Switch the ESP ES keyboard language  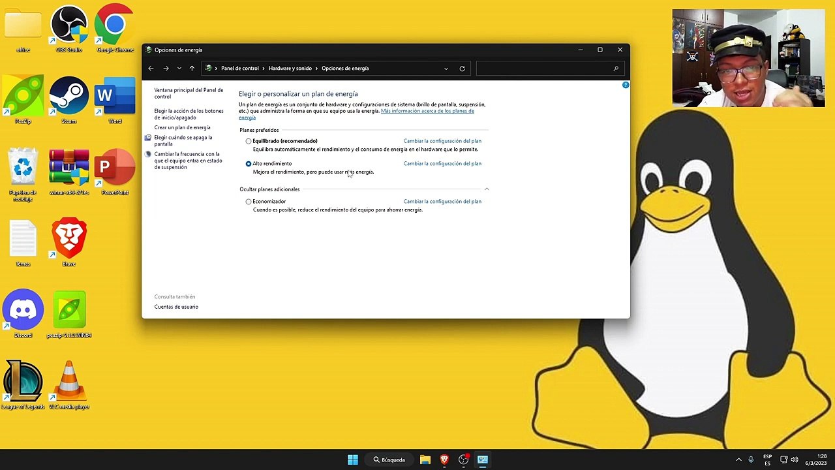pos(768,460)
